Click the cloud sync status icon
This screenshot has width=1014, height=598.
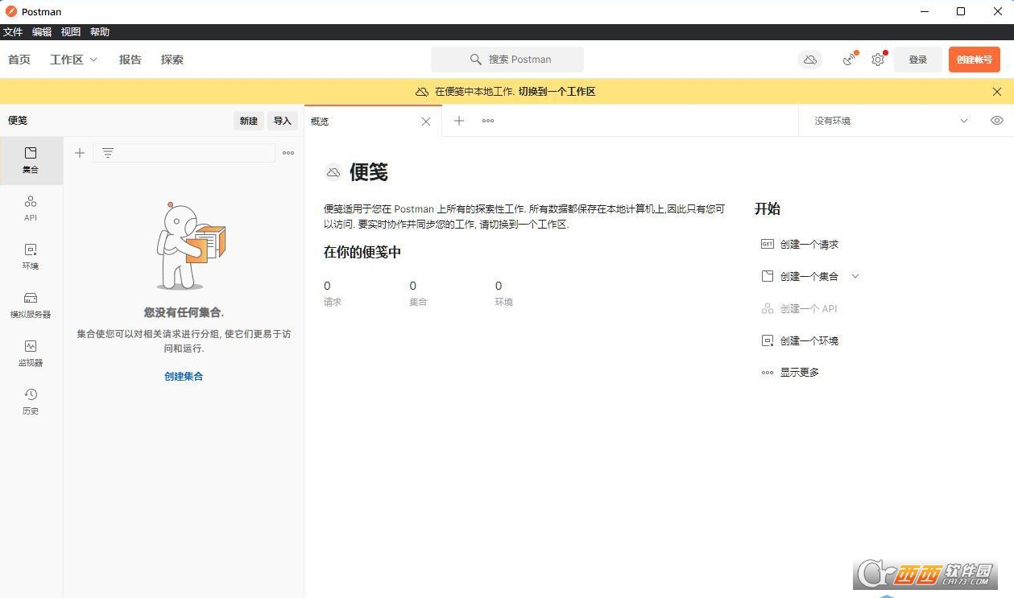[x=810, y=60]
